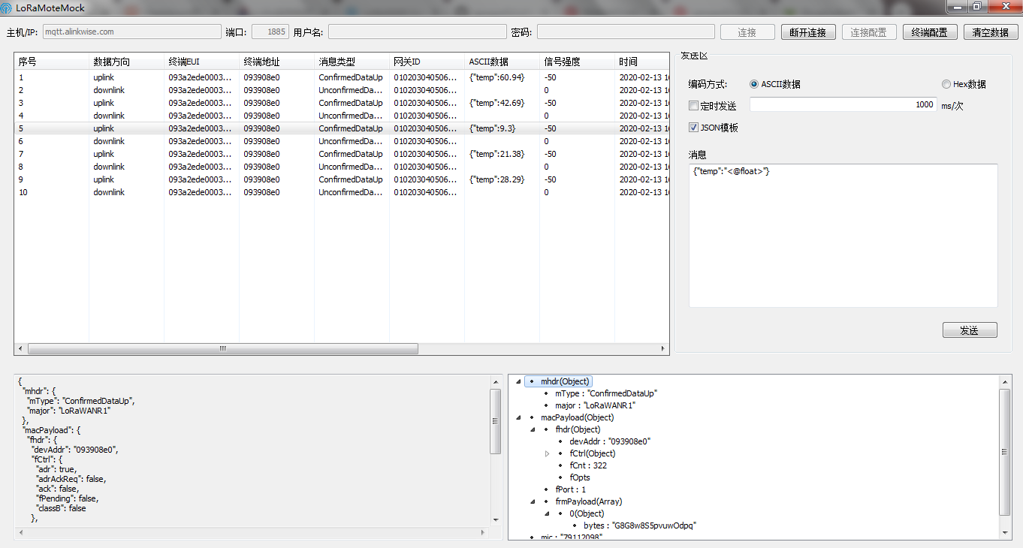Select row 2 downlink entry

coord(341,90)
